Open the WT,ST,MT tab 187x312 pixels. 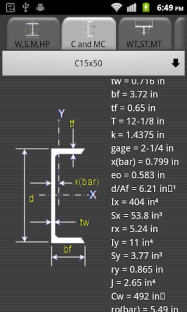pyautogui.click(x=145, y=34)
